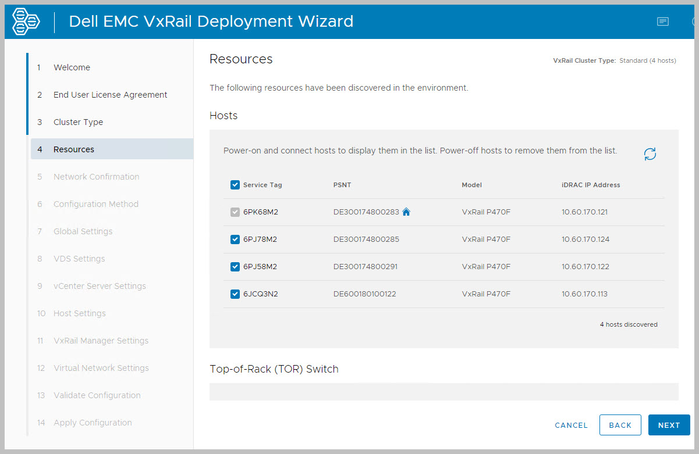Click Next to proceed to Network Confirmation
Viewport: 699px width, 454px height.
(x=669, y=425)
